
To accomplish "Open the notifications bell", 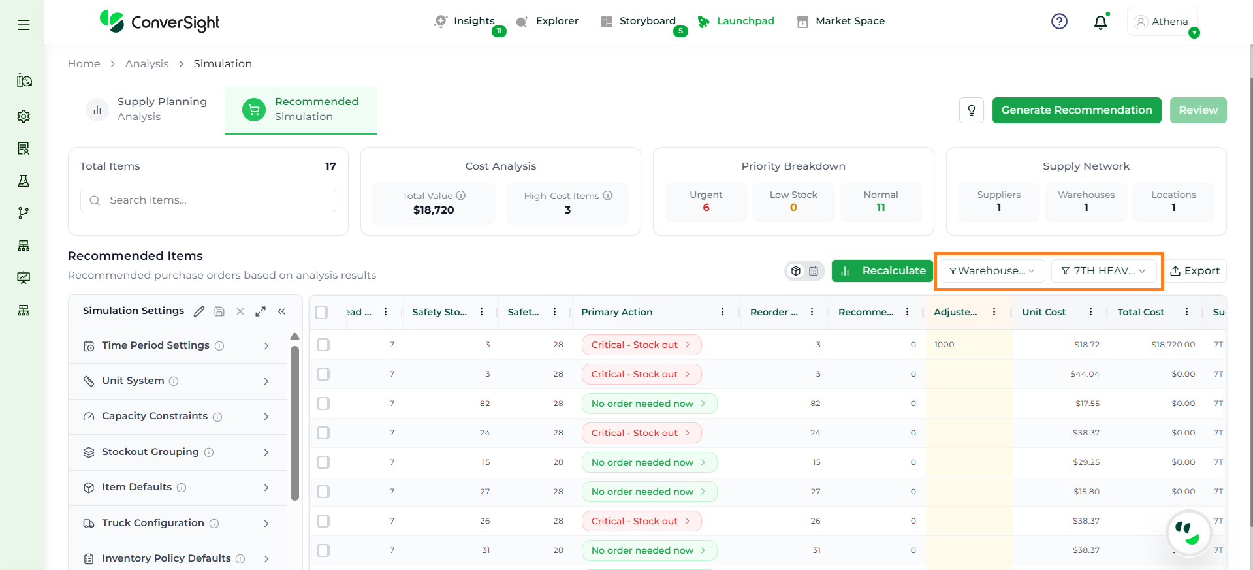I will click(1100, 22).
